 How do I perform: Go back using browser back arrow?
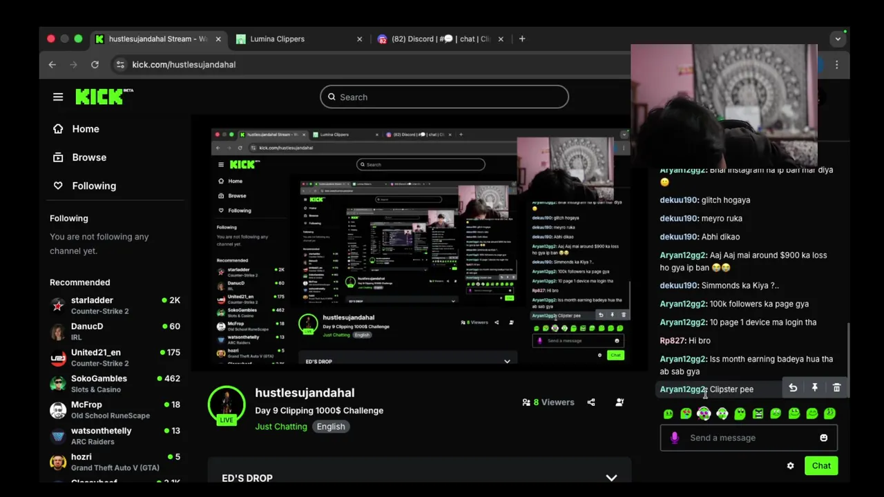52,64
